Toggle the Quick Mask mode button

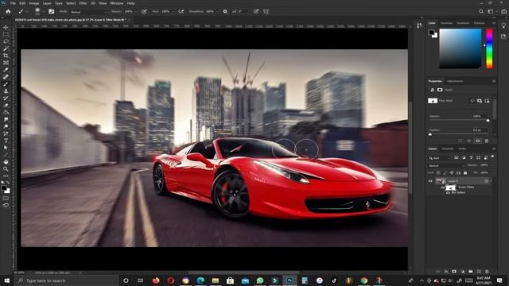[6, 198]
